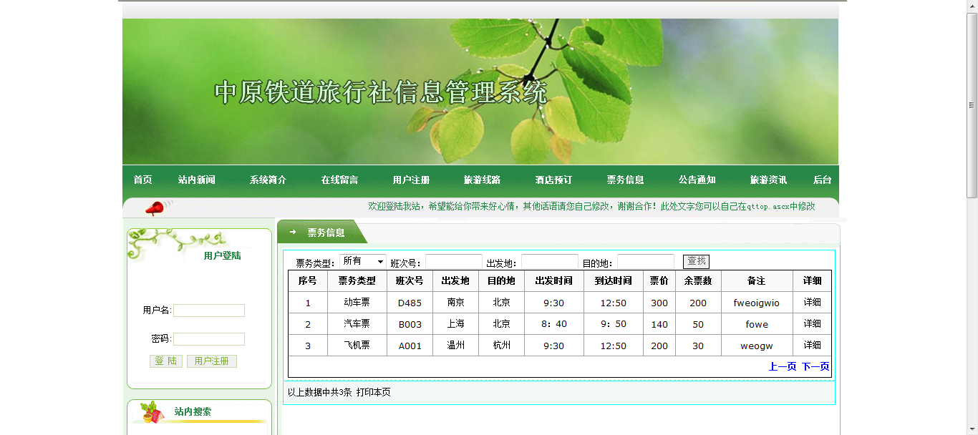Focus the 目的地 search field
The width and height of the screenshot is (978, 435).
646,262
